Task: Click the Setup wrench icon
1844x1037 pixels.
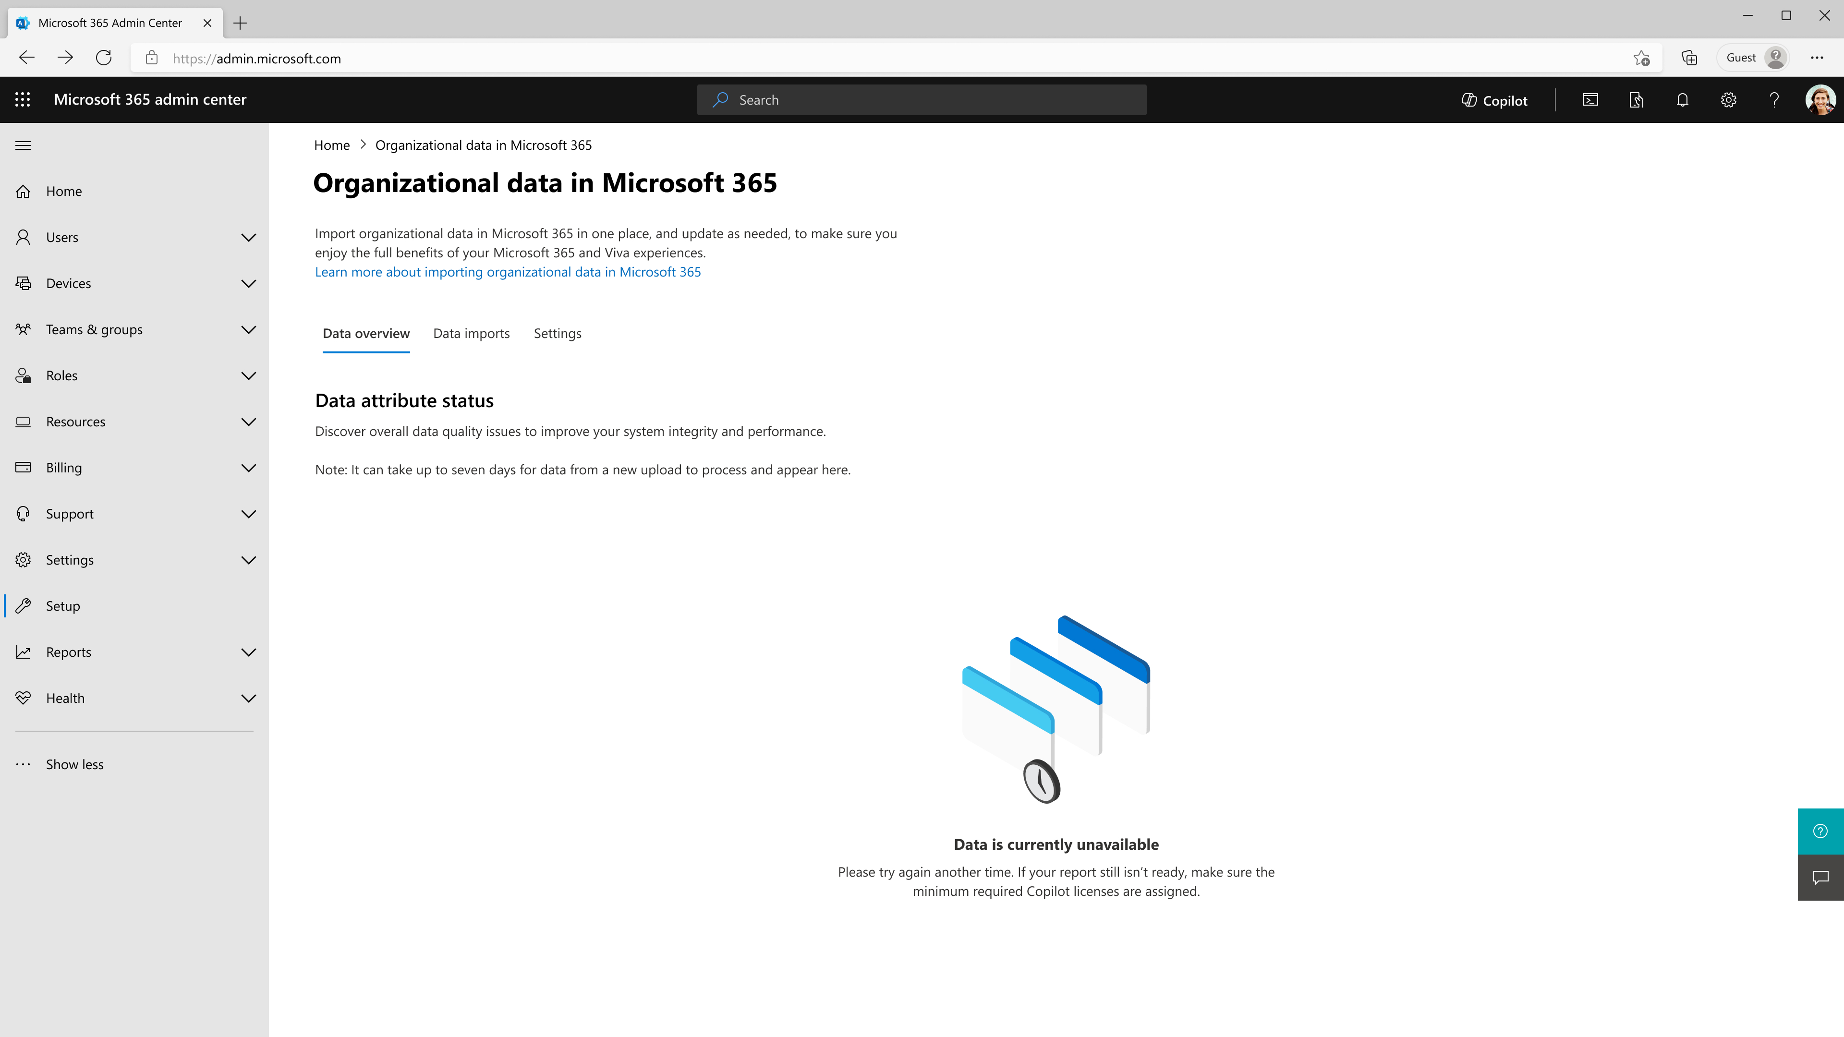Action: [23, 606]
